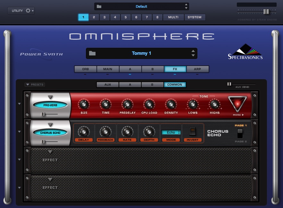Open the third rack slot effect selector
Viewport: 283px width, 208px height.
click(50, 152)
